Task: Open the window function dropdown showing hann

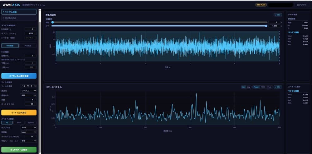Action: pyautogui.click(x=28, y=132)
